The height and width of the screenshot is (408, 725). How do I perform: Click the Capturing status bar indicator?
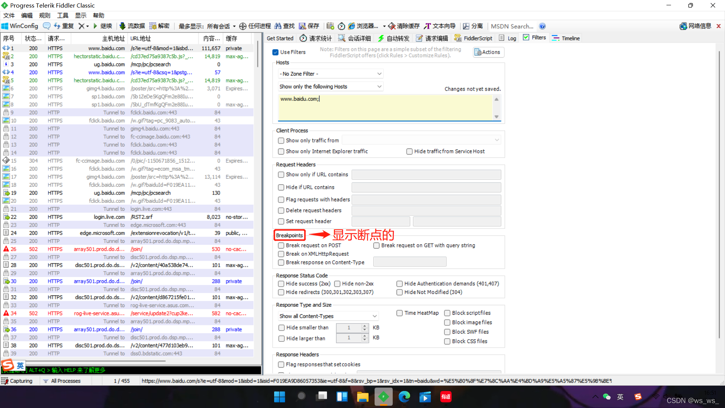[17, 381]
